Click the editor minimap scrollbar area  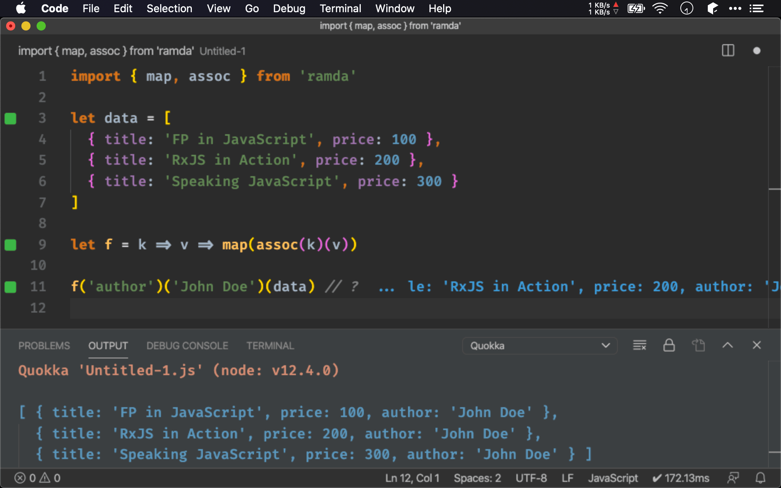tap(774, 197)
